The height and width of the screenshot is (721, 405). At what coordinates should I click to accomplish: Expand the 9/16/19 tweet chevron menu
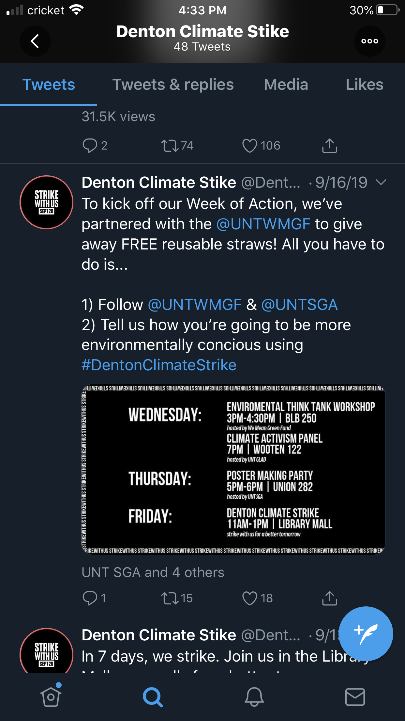click(x=381, y=182)
